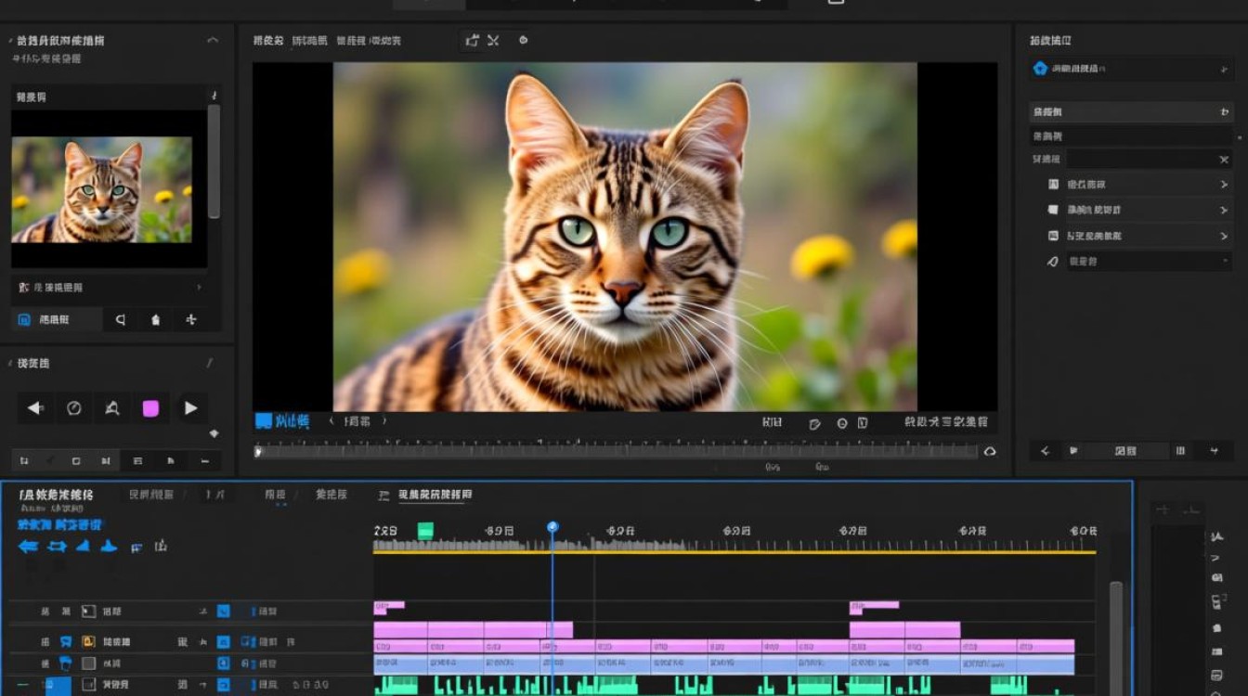Click the circle icon below the preview's right side

point(842,423)
